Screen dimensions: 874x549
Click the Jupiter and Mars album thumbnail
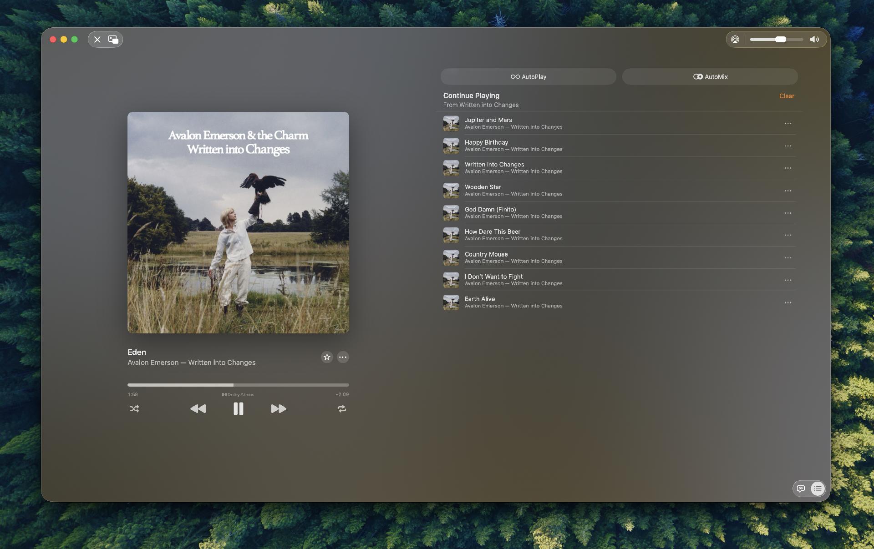(x=451, y=123)
